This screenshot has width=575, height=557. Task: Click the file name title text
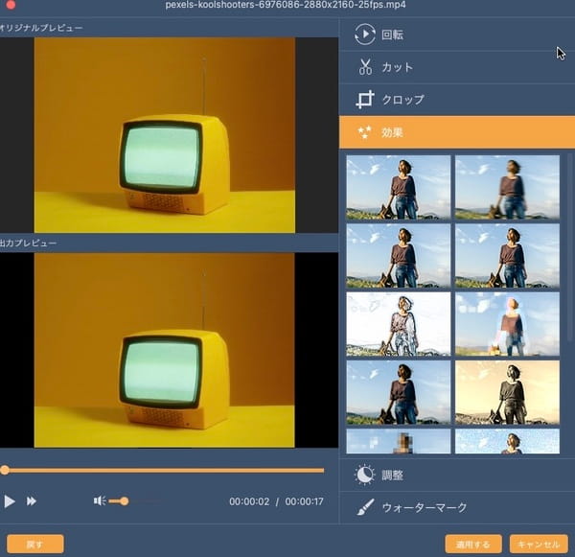click(x=286, y=5)
